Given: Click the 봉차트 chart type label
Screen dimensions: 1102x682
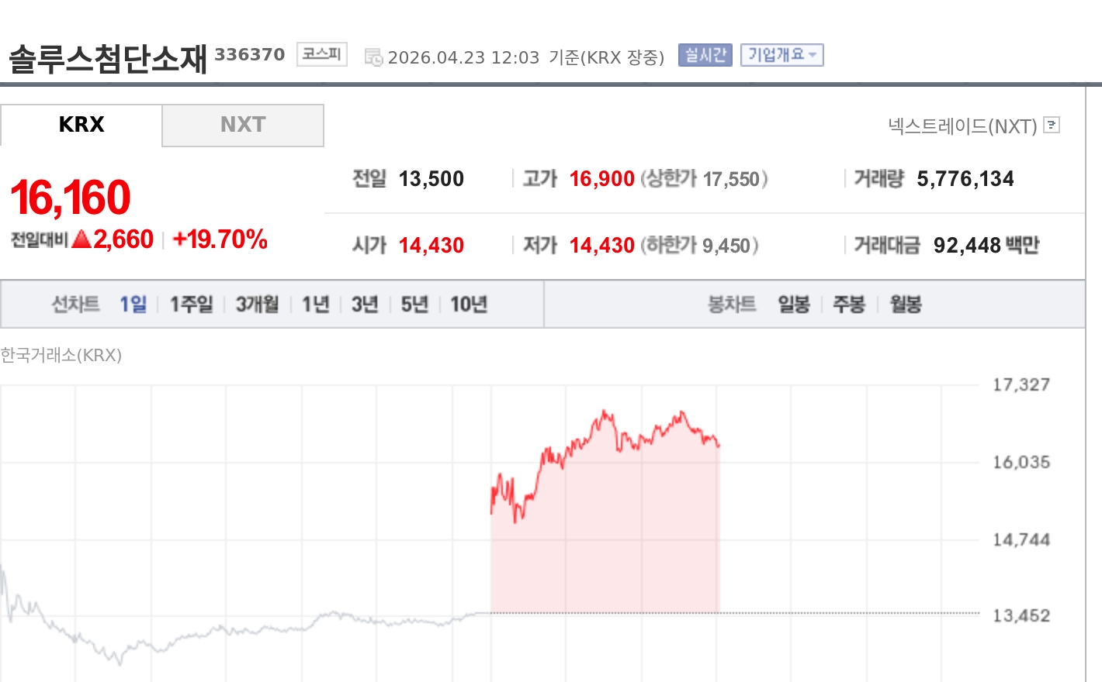Looking at the screenshot, I should tap(730, 304).
